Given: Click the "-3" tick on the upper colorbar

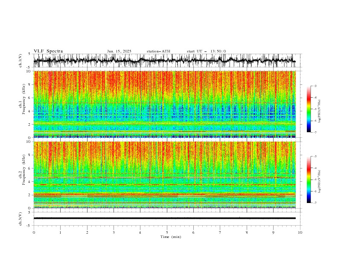Looking at the screenshot, I should [315, 86].
